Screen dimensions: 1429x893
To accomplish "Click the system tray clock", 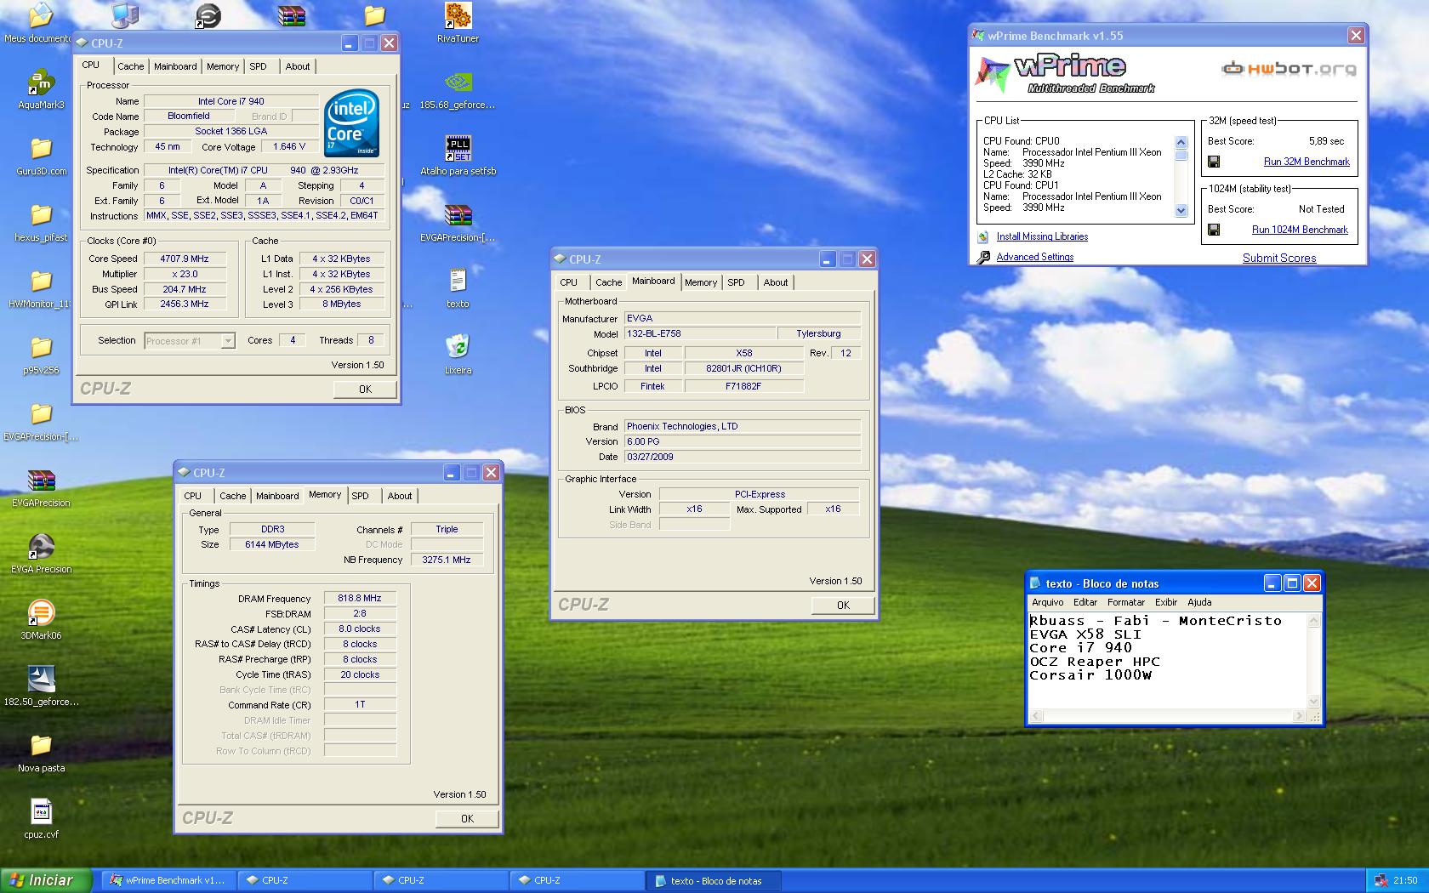I will coord(1405,880).
